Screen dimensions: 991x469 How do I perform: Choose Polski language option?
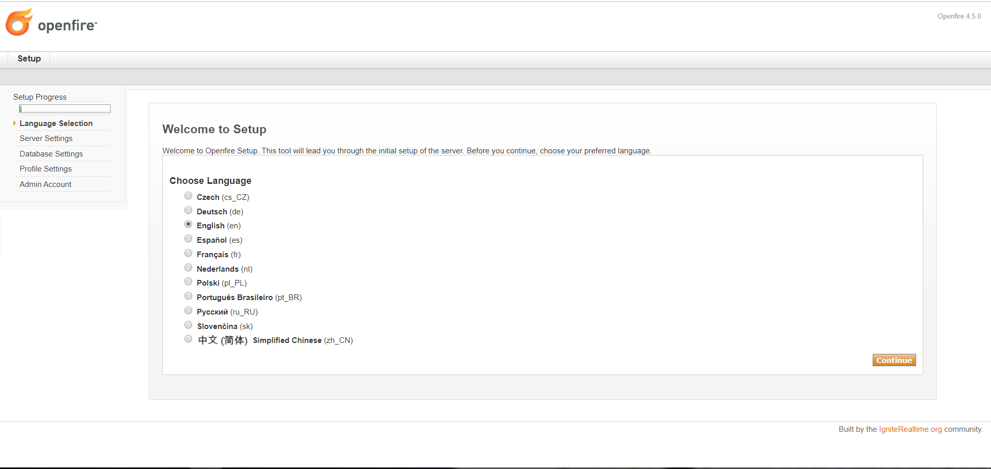tap(189, 282)
